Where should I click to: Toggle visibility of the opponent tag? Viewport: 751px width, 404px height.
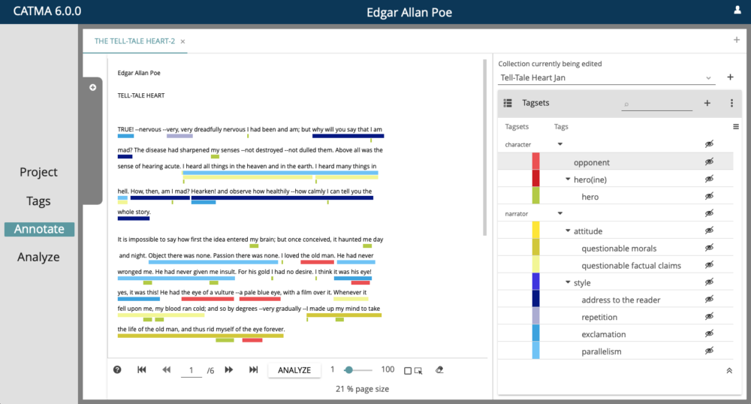click(709, 162)
